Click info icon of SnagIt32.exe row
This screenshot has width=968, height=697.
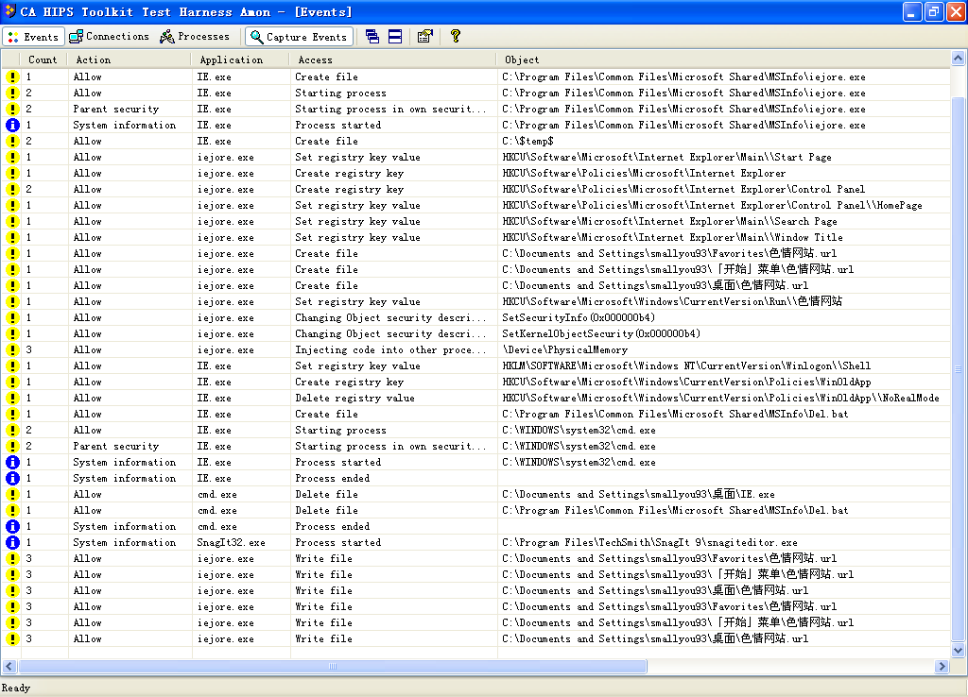pyautogui.click(x=12, y=542)
